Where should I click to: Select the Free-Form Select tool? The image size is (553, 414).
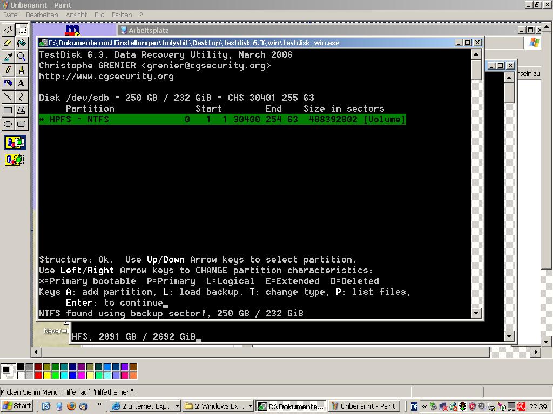click(x=8, y=30)
